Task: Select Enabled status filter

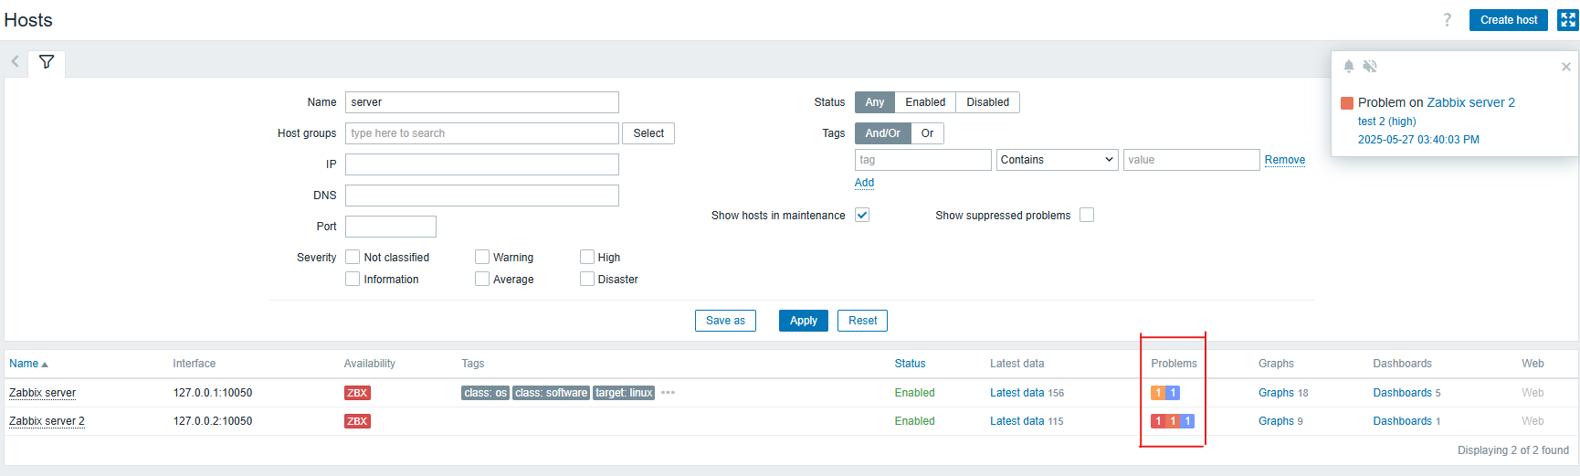Action: (x=925, y=102)
